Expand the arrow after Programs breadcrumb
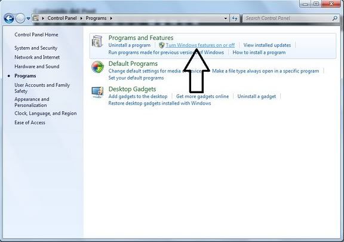 point(111,19)
